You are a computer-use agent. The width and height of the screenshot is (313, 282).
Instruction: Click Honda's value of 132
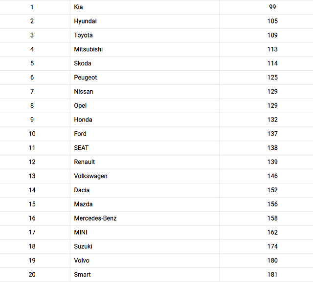(272, 120)
